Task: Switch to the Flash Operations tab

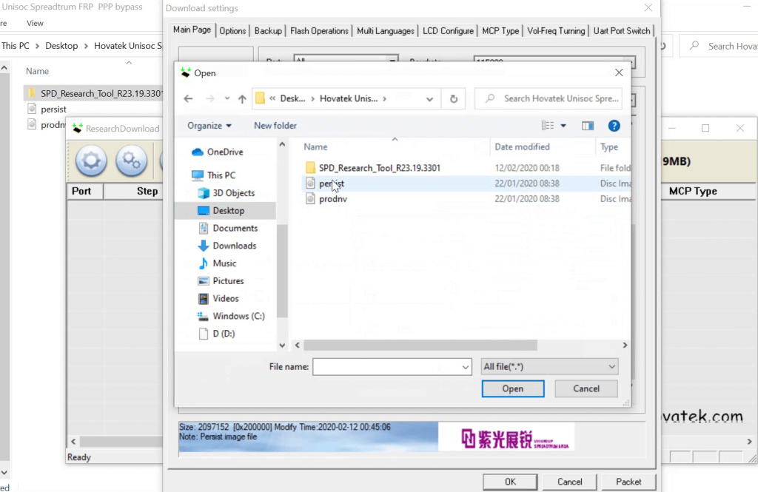Action: pyautogui.click(x=319, y=31)
